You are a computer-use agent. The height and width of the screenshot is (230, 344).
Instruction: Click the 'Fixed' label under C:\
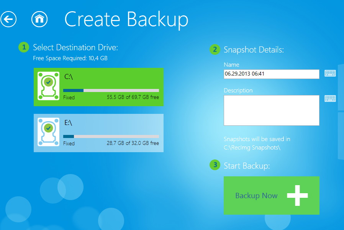tap(69, 97)
